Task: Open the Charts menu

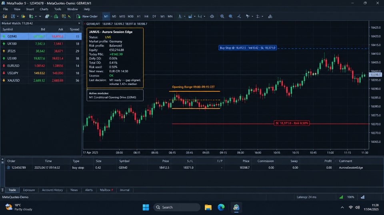Action: (44, 9)
